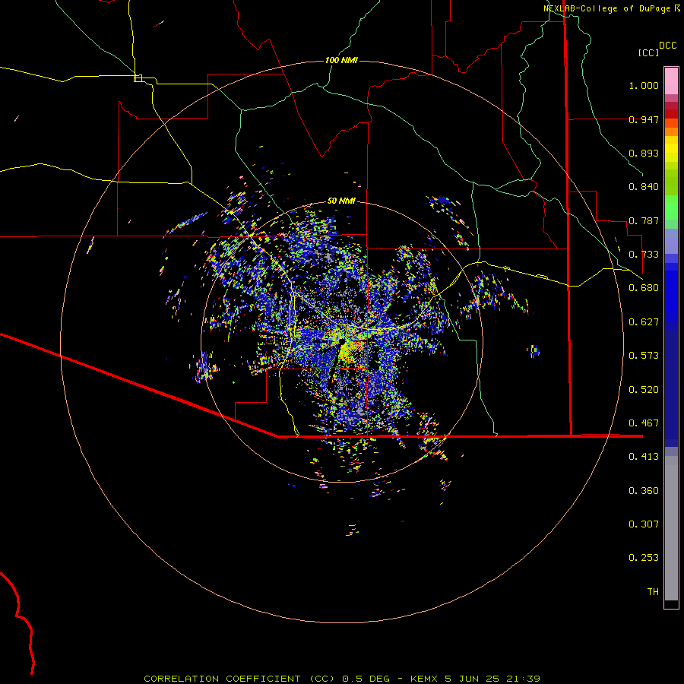Click the 0.787 color scale value
Image resolution: width=684 pixels, height=684 pixels.
click(644, 220)
